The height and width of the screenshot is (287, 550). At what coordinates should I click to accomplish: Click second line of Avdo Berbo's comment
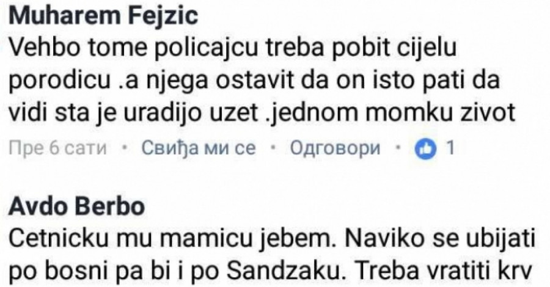point(269,269)
